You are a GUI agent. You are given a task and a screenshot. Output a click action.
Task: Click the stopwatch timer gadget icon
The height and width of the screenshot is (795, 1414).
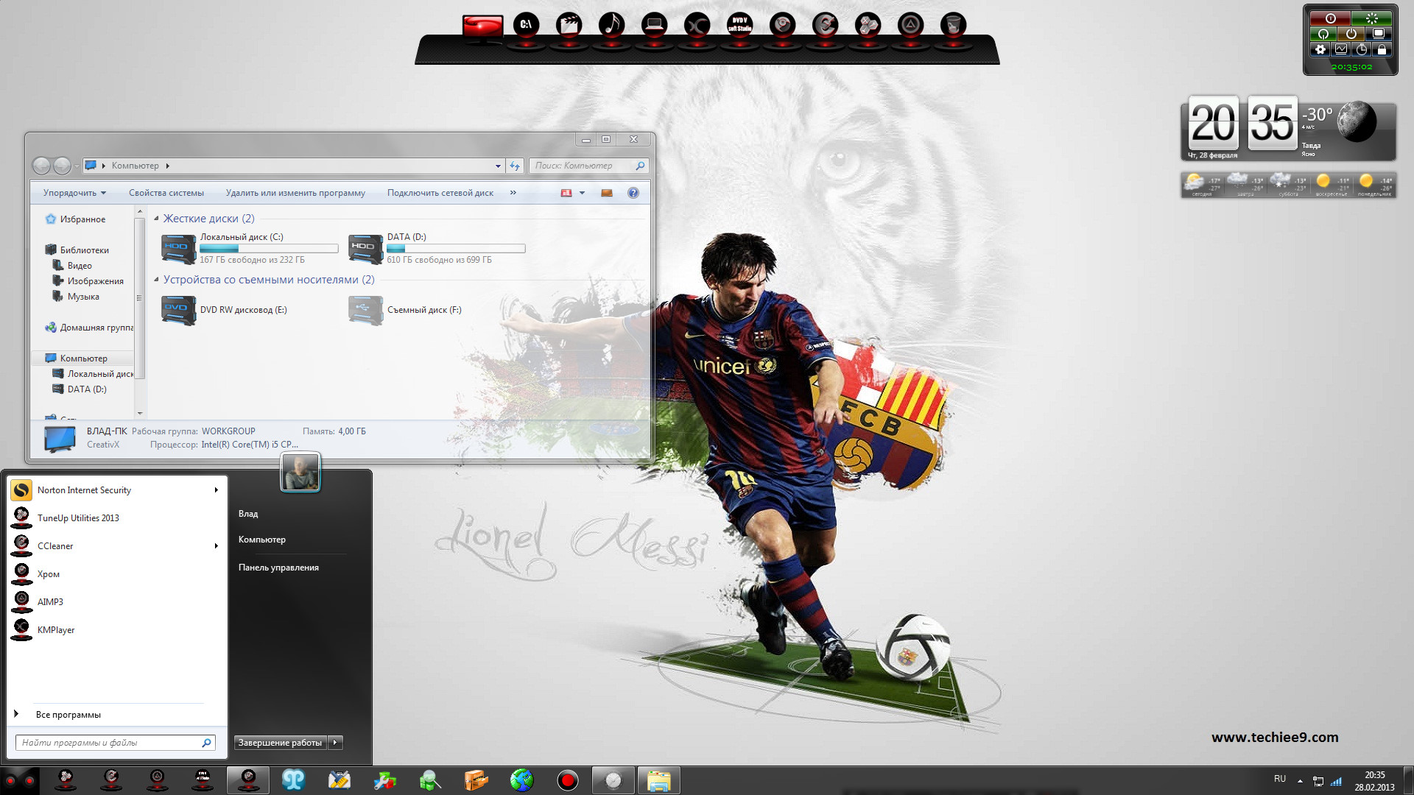coord(1362,50)
